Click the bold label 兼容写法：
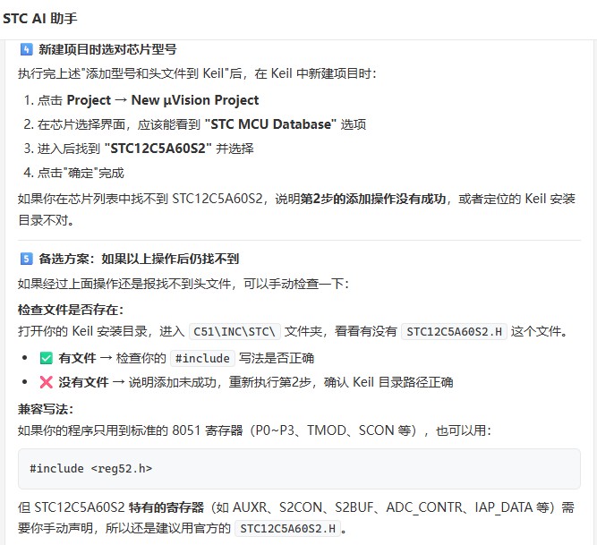The image size is (597, 545). 46,409
